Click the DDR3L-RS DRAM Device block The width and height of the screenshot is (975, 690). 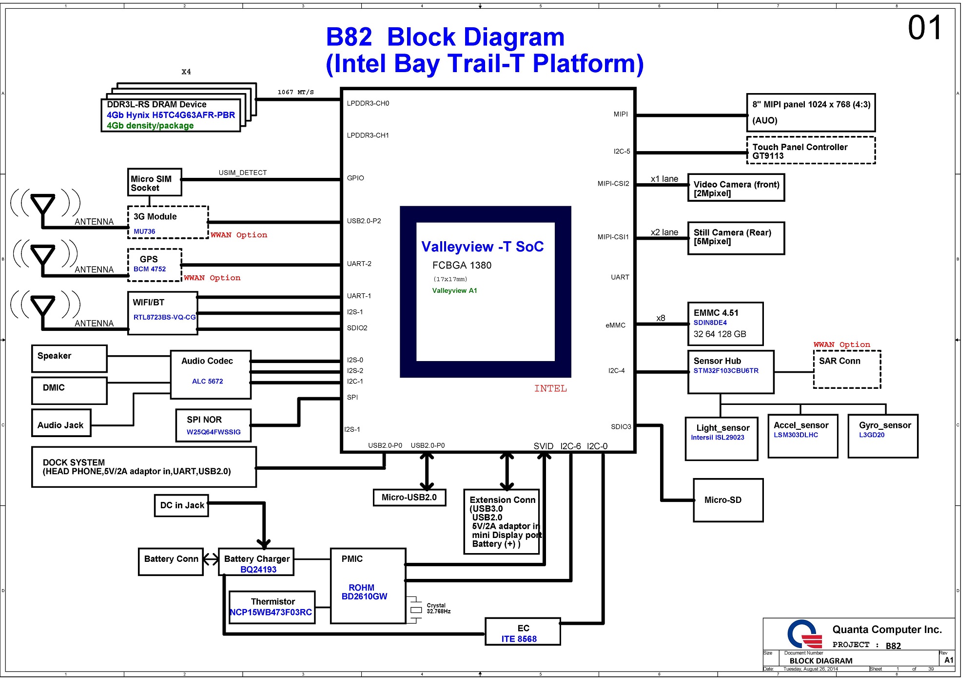[171, 115]
